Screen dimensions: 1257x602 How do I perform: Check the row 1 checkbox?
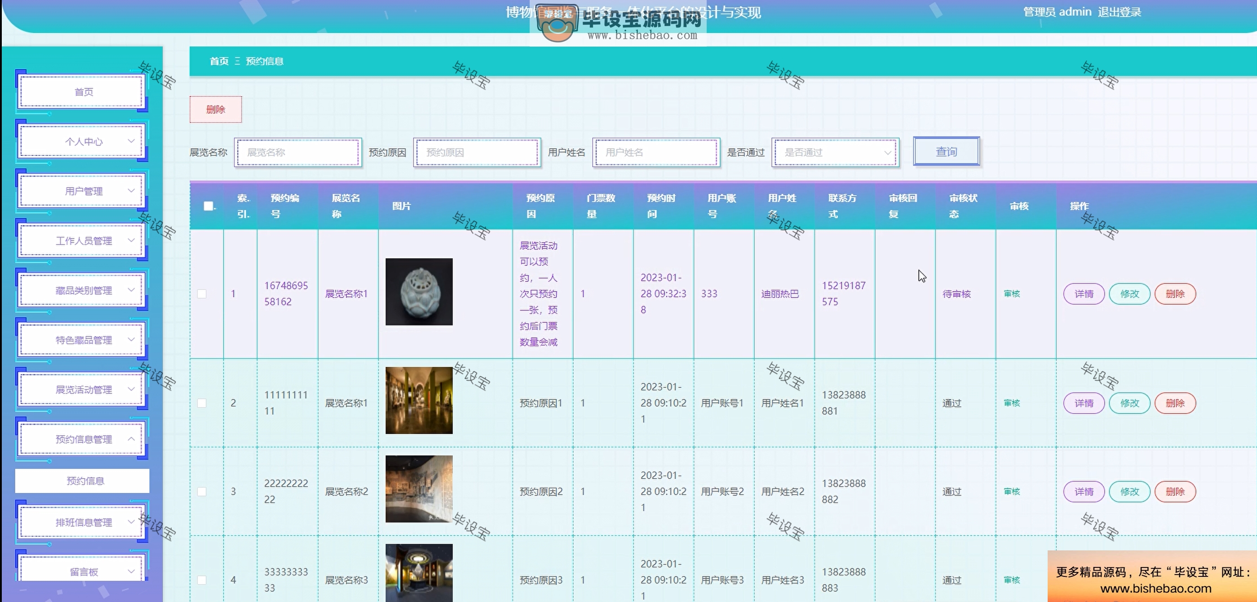coord(202,294)
